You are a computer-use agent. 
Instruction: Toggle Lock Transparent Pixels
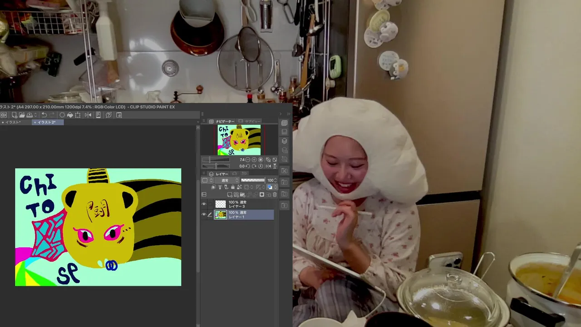point(239,187)
